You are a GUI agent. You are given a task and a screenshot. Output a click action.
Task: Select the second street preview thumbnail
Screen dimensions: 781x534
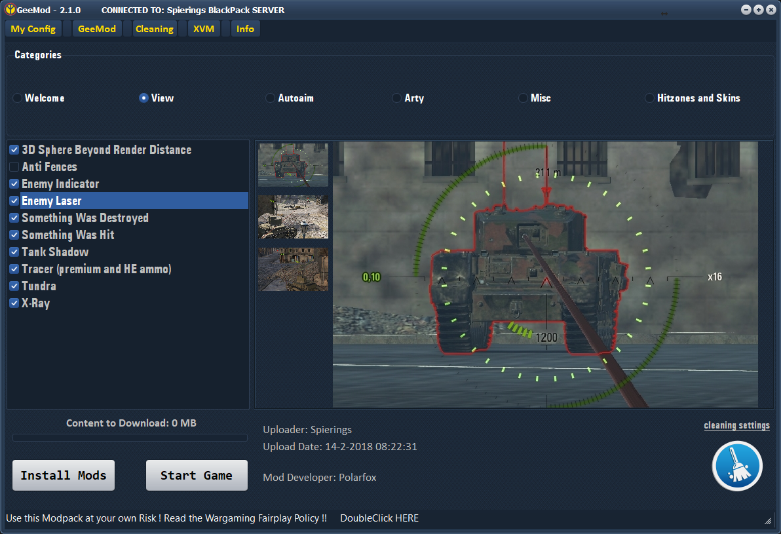293,217
